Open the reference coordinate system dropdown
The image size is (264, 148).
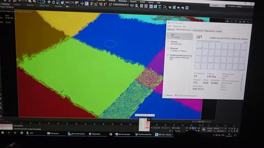(x=70, y=2)
